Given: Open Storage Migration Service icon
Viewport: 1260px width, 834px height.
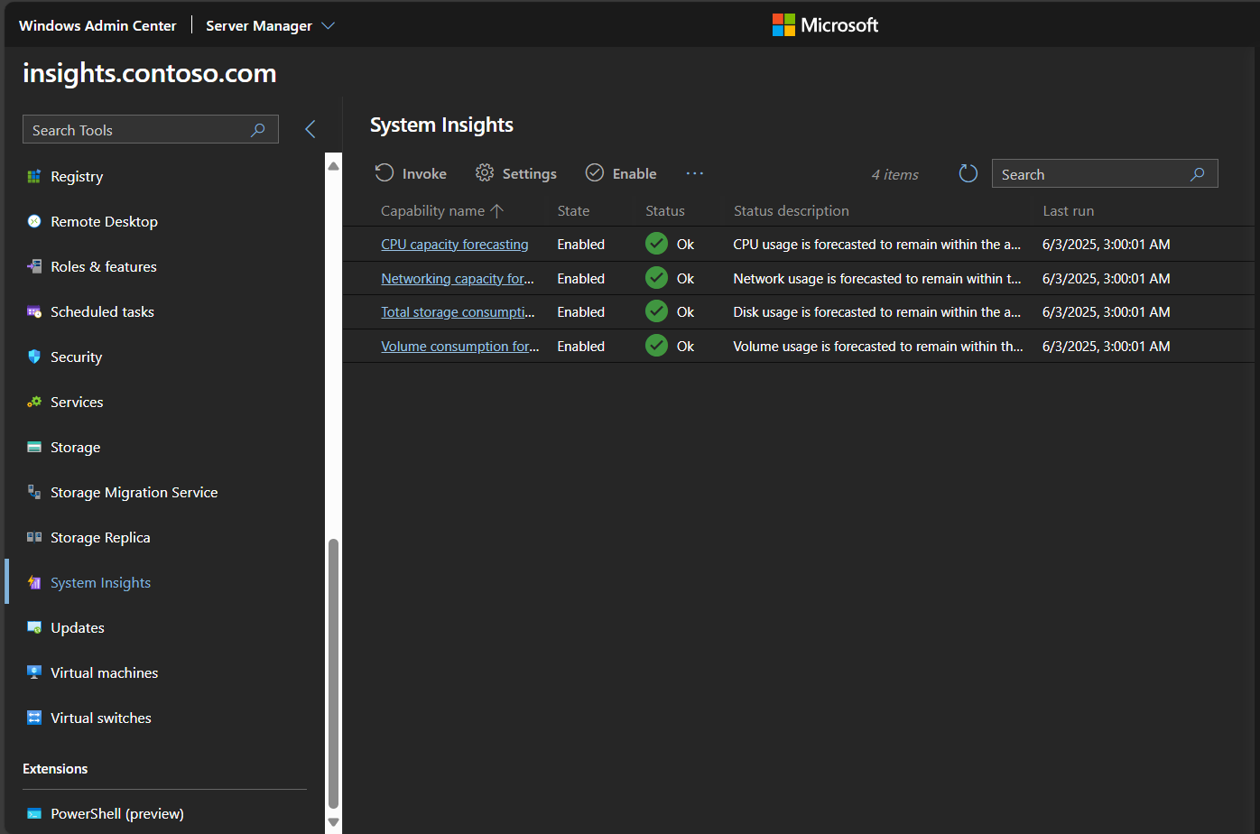Looking at the screenshot, I should [x=34, y=493].
